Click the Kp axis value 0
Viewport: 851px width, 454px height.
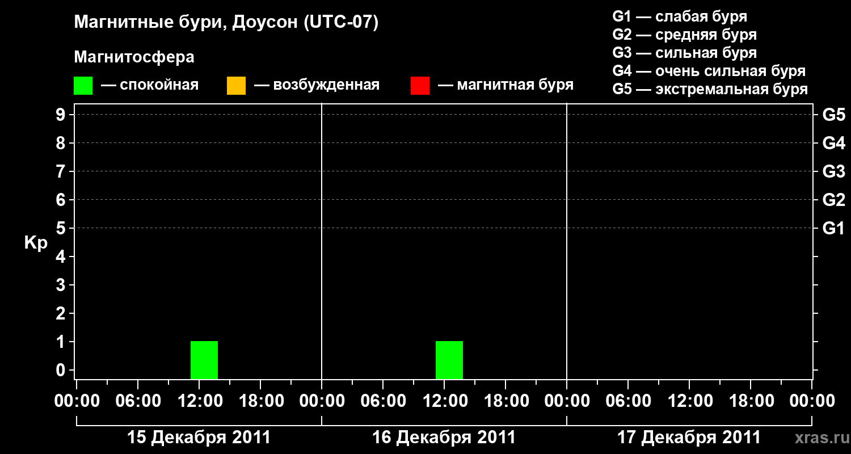tap(62, 370)
